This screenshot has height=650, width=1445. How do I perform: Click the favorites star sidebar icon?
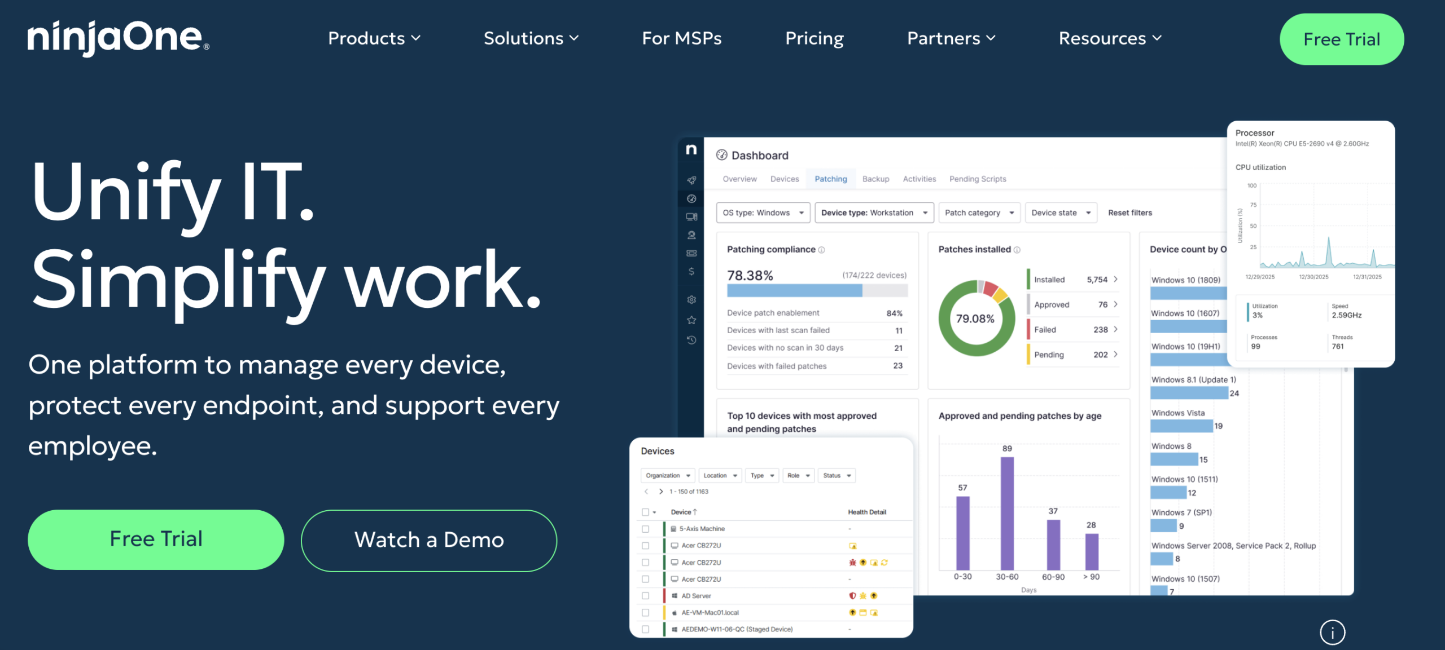tap(691, 320)
